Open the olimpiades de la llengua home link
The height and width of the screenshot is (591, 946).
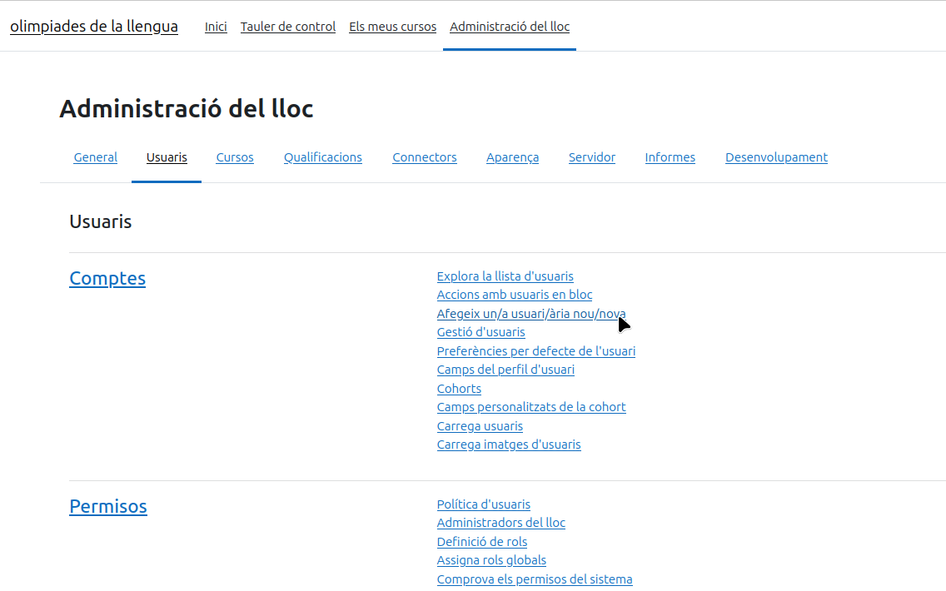pos(93,26)
